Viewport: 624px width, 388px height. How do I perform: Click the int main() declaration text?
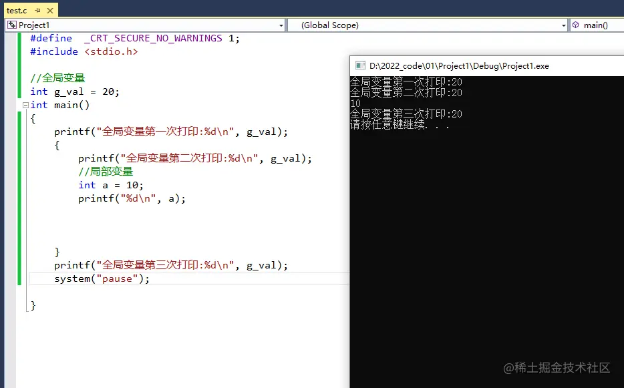(x=60, y=105)
